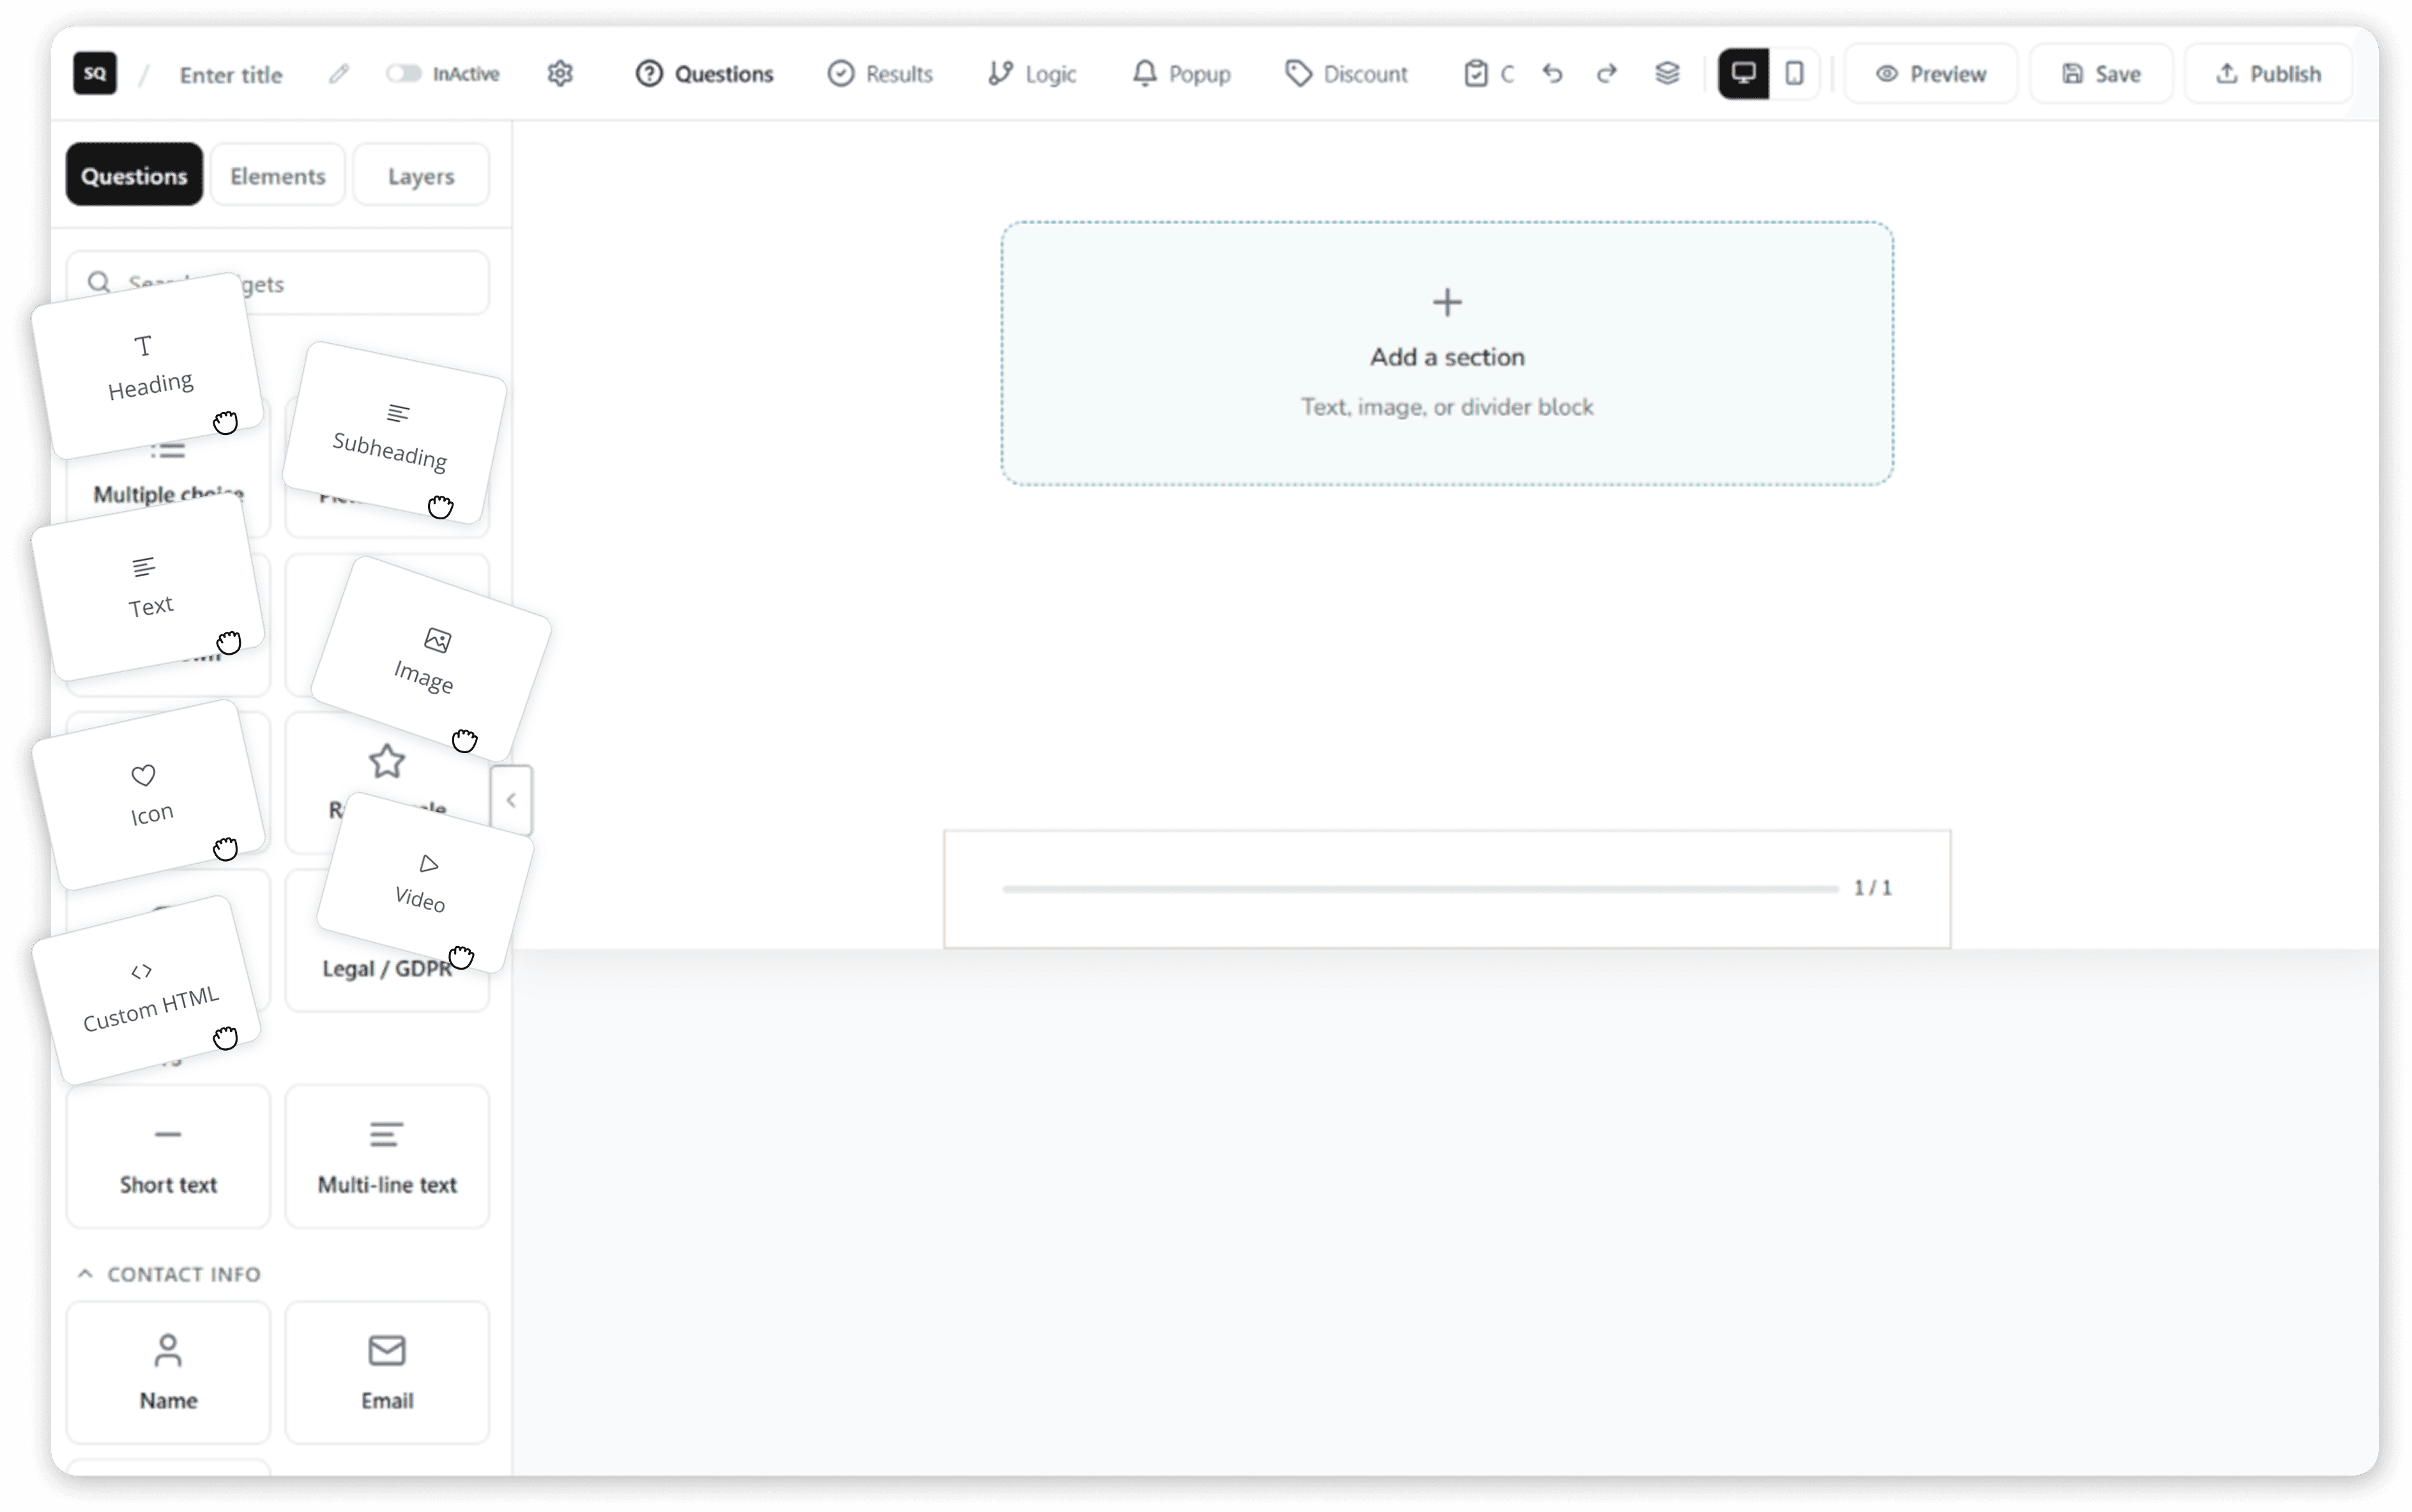
Task: Preview the quiz
Action: pos(1930,73)
